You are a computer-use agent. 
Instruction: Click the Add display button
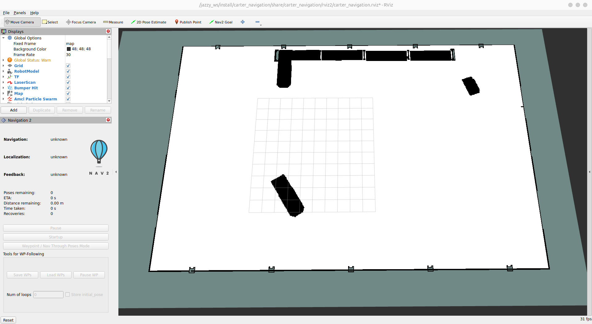14,110
